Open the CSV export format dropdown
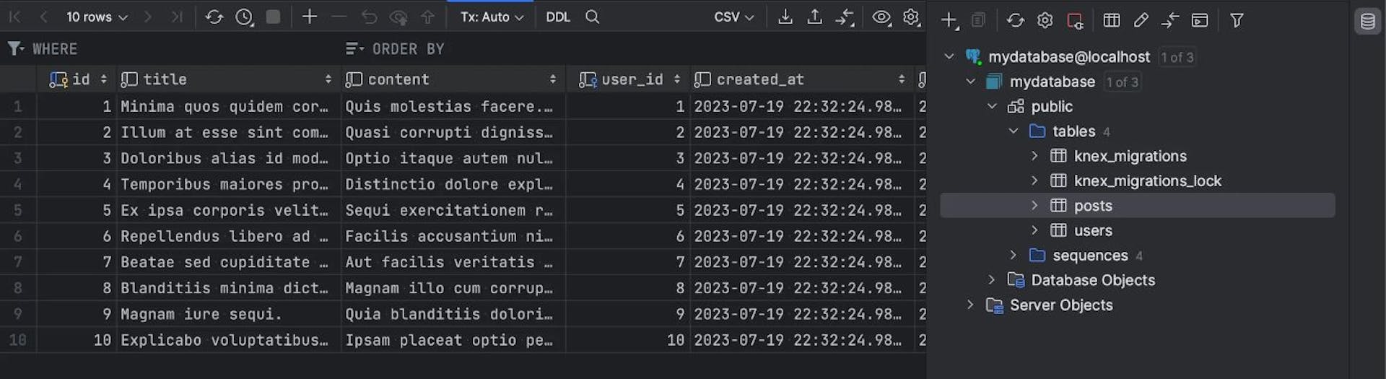 click(x=733, y=17)
